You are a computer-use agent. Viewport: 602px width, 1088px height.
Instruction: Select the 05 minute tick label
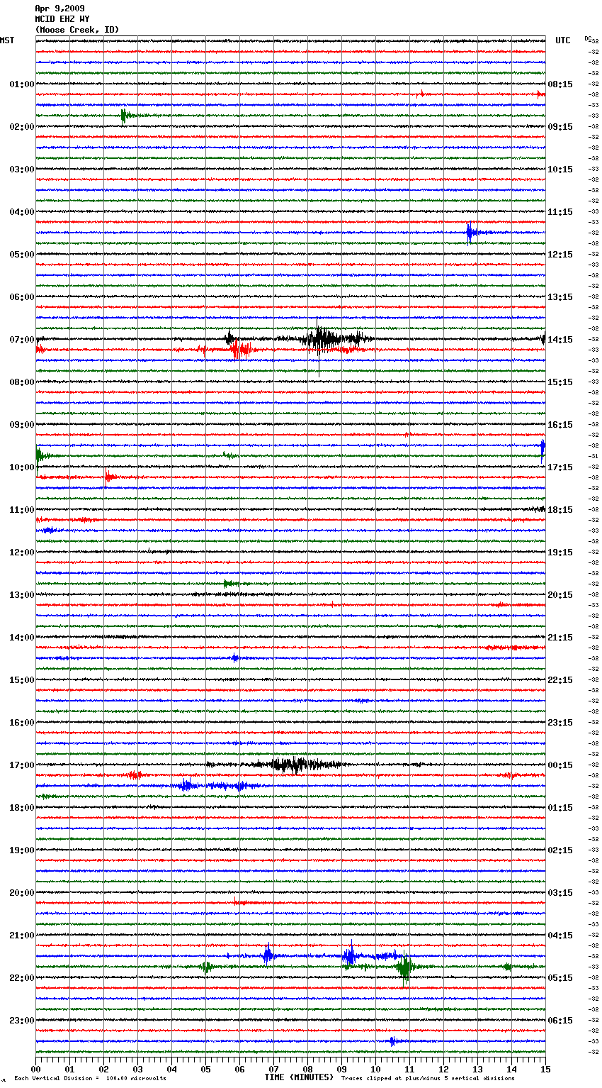(x=205, y=1069)
